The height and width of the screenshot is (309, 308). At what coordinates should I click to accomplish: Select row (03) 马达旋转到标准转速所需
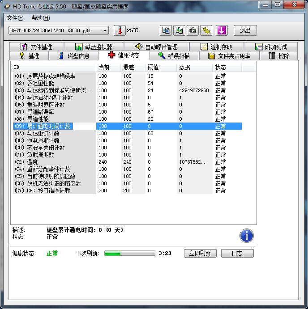pos(128,90)
